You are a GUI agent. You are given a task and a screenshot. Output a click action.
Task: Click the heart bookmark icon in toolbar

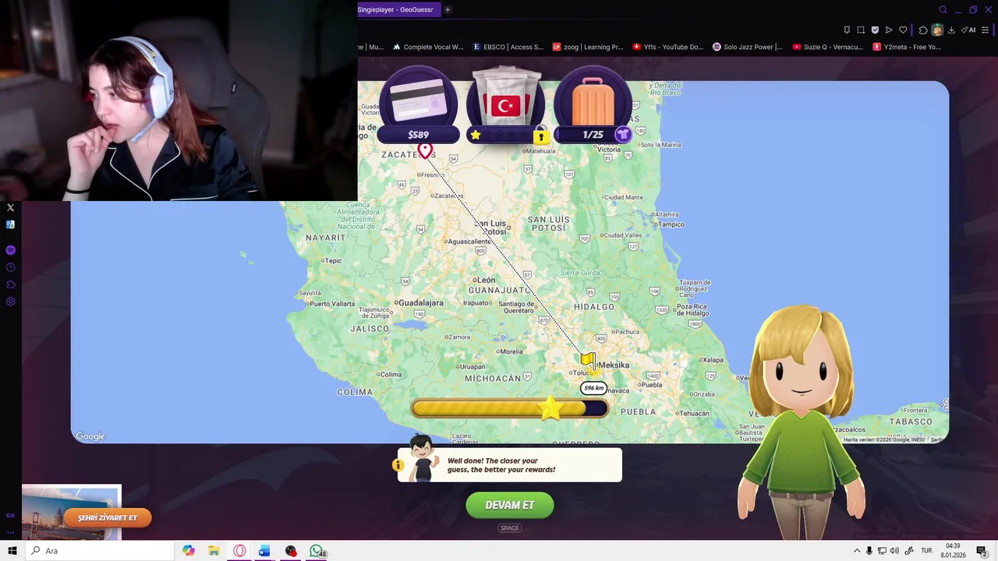tap(903, 30)
